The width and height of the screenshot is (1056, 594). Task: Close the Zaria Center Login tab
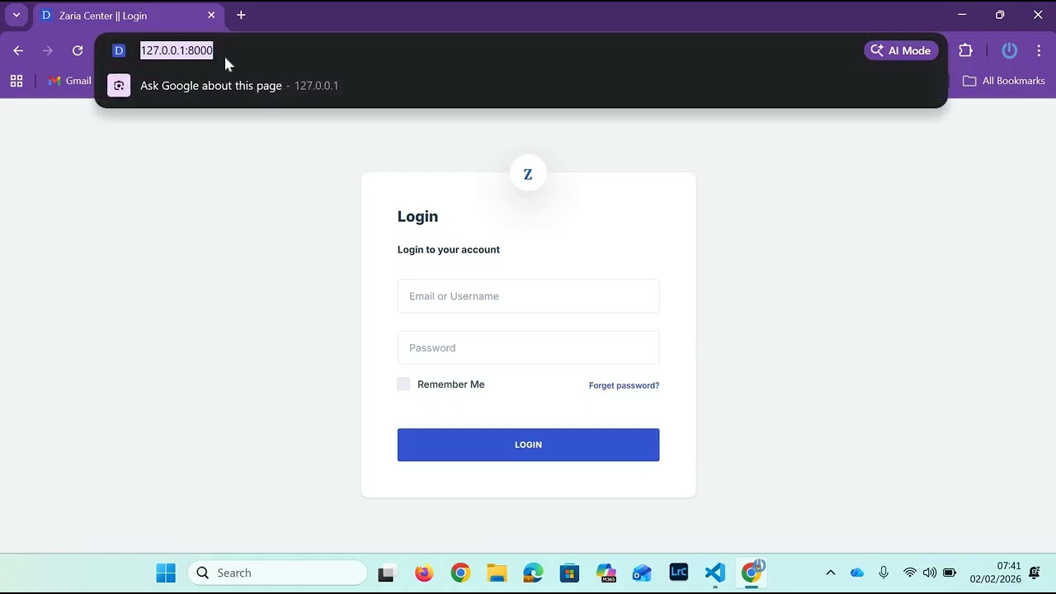(x=211, y=15)
